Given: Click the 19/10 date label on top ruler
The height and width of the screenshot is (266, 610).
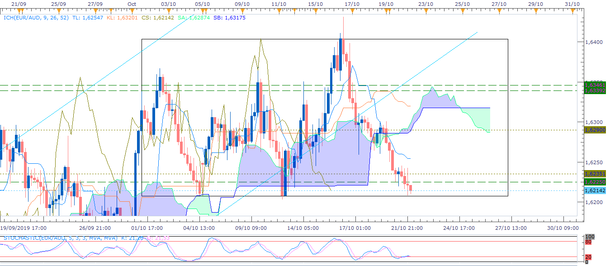Looking at the screenshot, I should 386,4.
